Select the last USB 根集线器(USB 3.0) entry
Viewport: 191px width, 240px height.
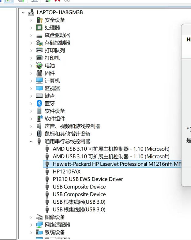[x=79, y=209]
